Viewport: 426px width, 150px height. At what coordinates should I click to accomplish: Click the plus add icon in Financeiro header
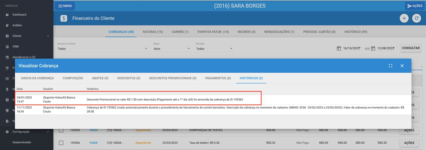coord(404,19)
